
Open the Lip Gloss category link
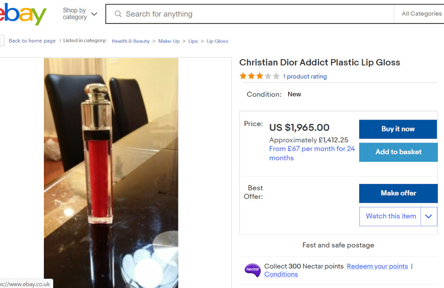[217, 41]
